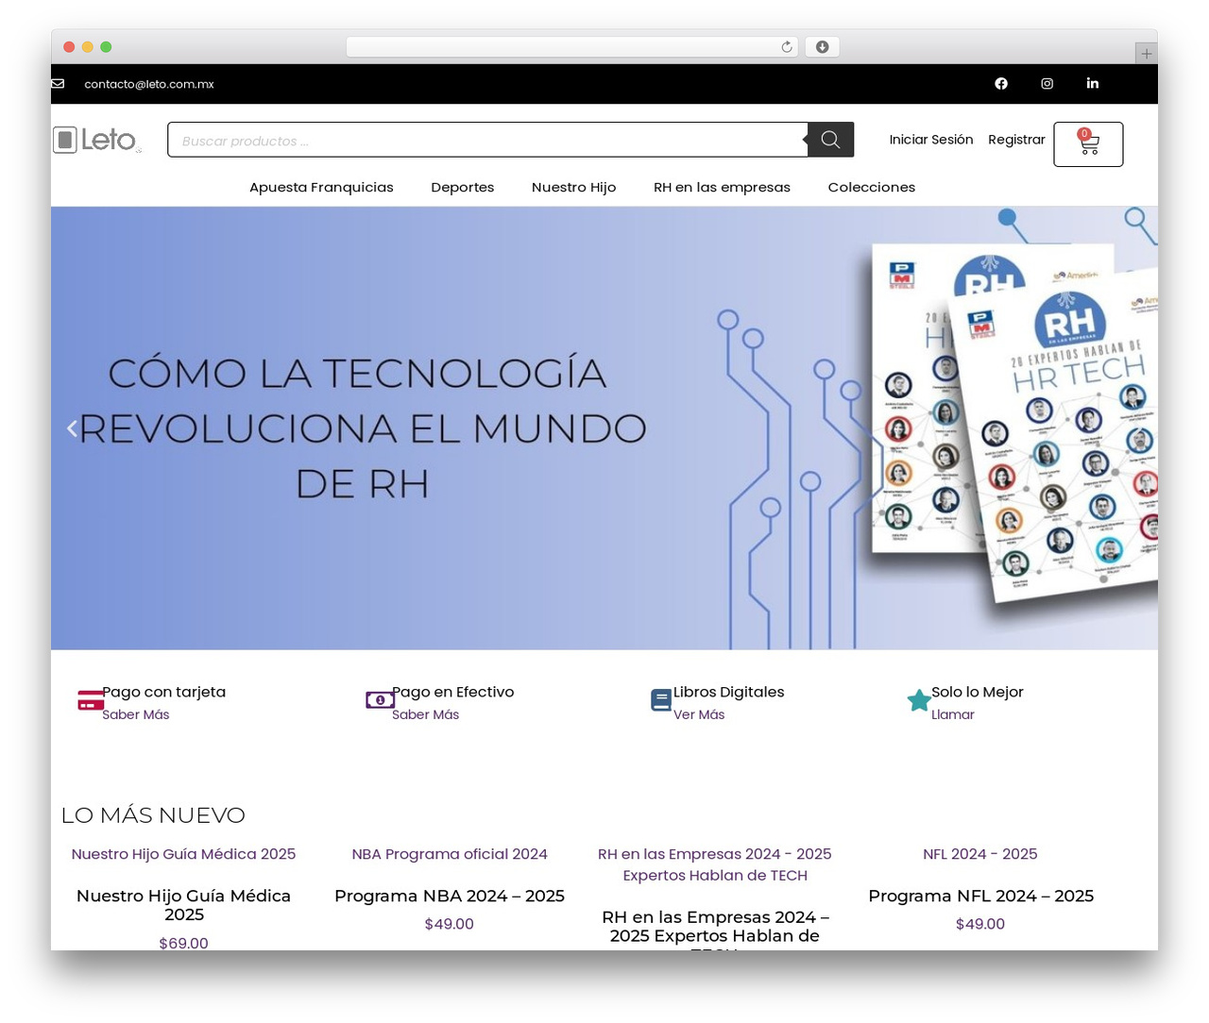This screenshot has width=1209, height=1023.
Task: Click the credit card payment icon
Action: 91,700
